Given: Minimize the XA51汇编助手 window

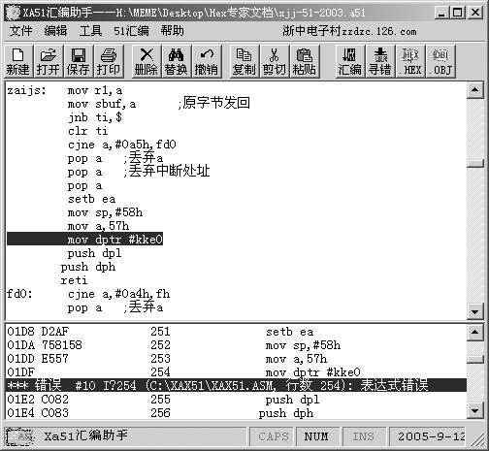Looking at the screenshot, I should coord(441,13).
